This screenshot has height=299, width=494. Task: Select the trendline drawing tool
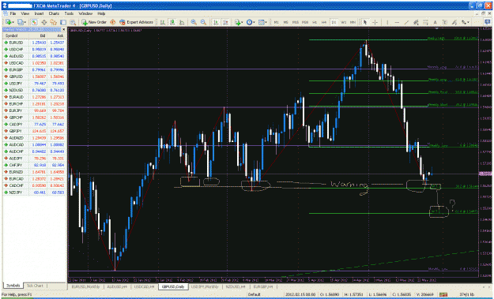[406, 22]
